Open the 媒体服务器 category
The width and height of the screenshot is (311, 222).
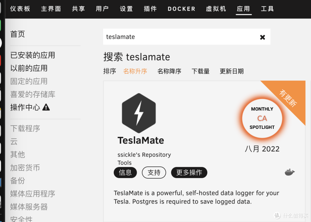point(29,207)
